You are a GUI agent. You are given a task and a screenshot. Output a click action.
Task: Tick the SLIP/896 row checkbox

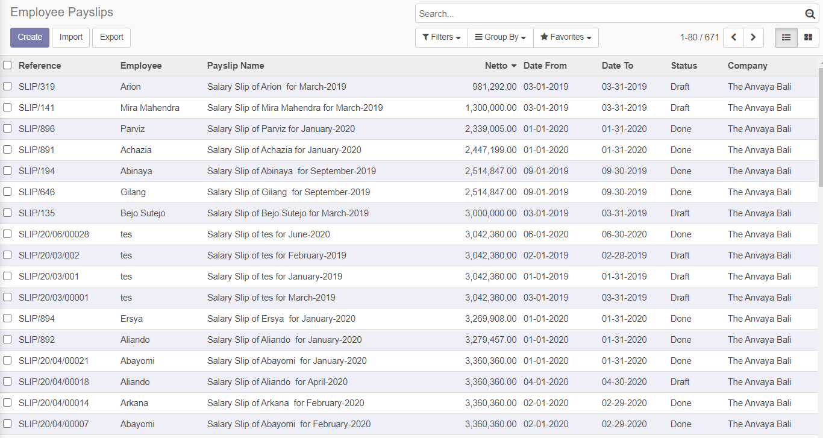[7, 128]
